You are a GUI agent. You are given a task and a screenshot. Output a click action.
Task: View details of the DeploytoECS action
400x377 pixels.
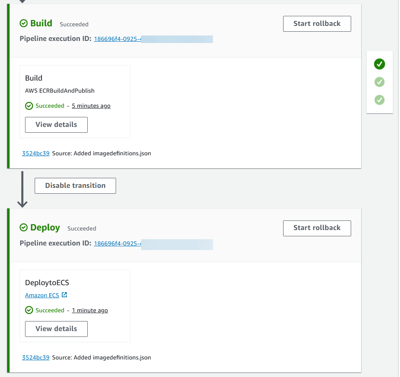(x=56, y=329)
